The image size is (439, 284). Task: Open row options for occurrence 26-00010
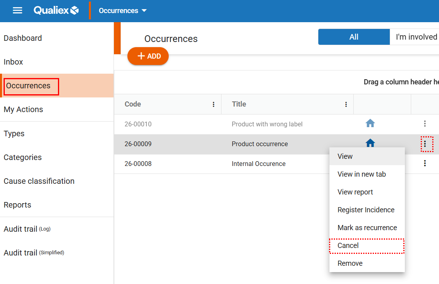coord(425,124)
